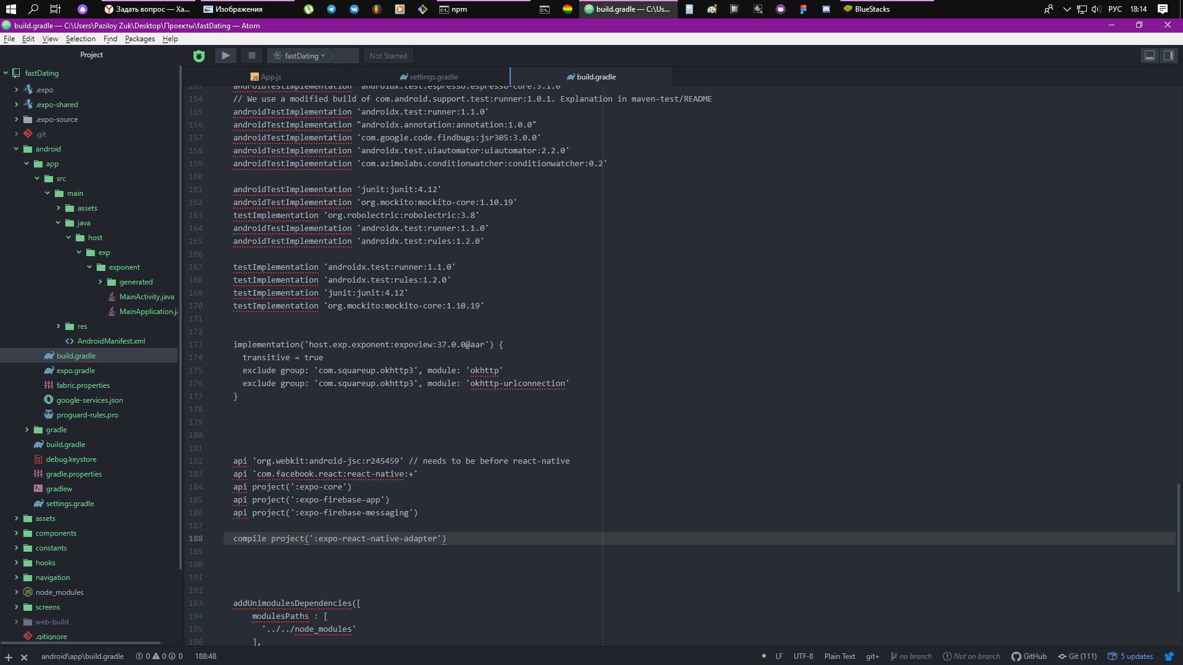Switch to the settings.gradle tab
The height and width of the screenshot is (665, 1183).
click(x=429, y=77)
